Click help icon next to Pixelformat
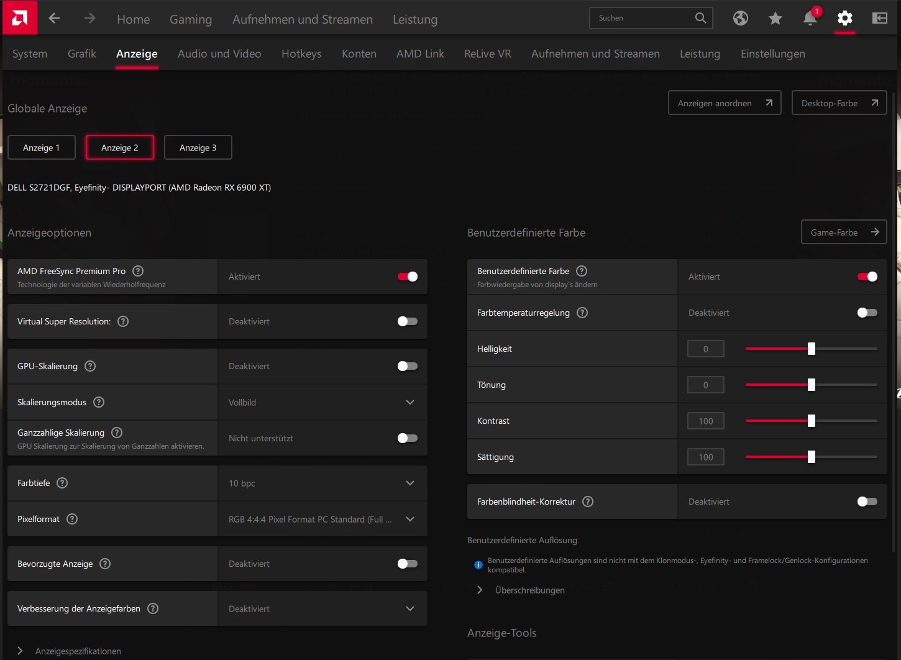The height and width of the screenshot is (660, 901). [72, 519]
